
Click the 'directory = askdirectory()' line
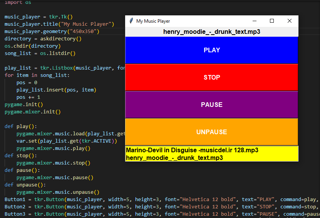[x=43, y=39]
